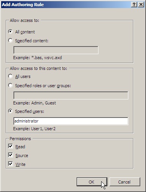Disable the Write permission checkbox
The image size is (146, 192).
10,164
